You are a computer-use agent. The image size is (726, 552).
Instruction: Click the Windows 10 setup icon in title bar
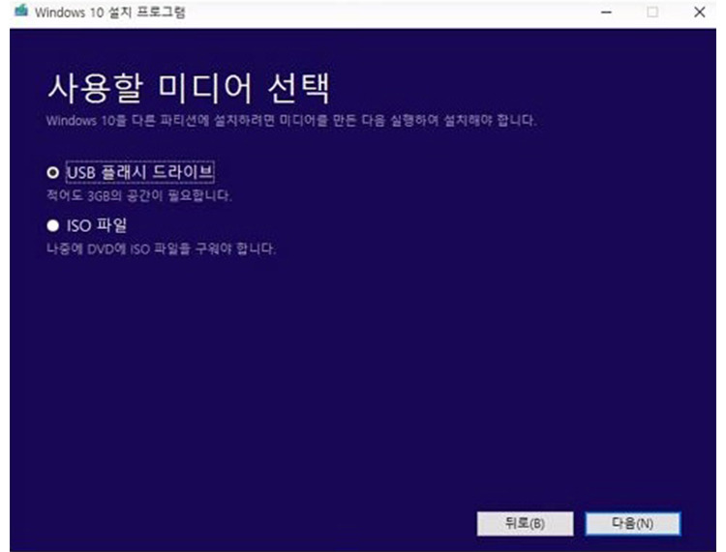(21, 11)
